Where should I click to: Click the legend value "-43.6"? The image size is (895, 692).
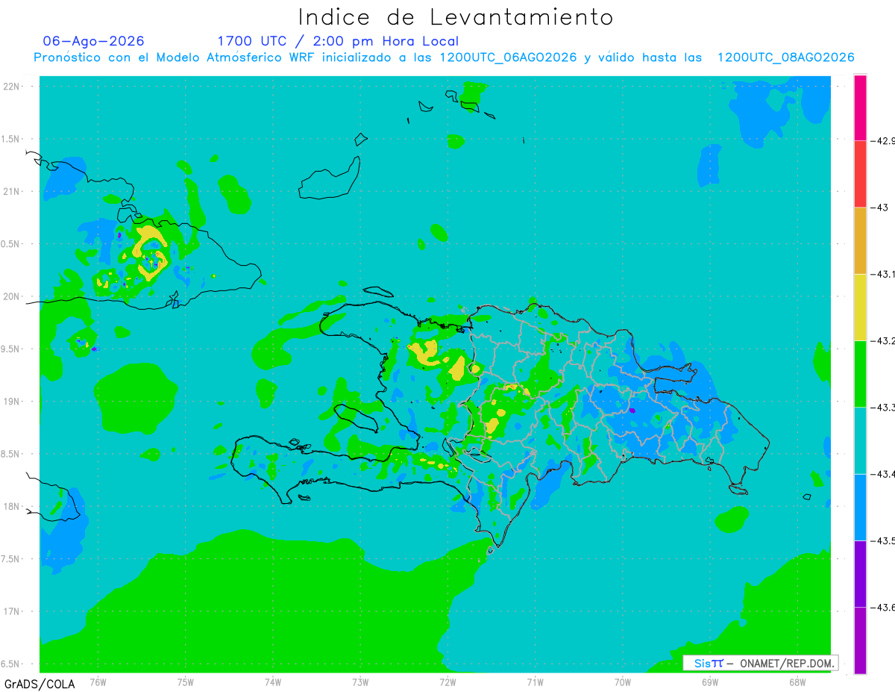point(882,608)
